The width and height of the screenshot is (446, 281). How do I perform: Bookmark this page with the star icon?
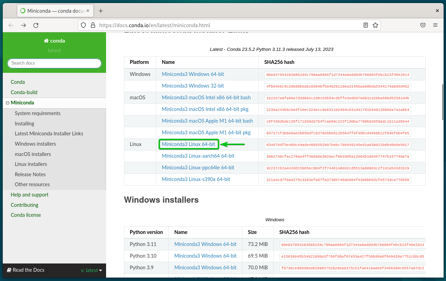tap(375, 25)
